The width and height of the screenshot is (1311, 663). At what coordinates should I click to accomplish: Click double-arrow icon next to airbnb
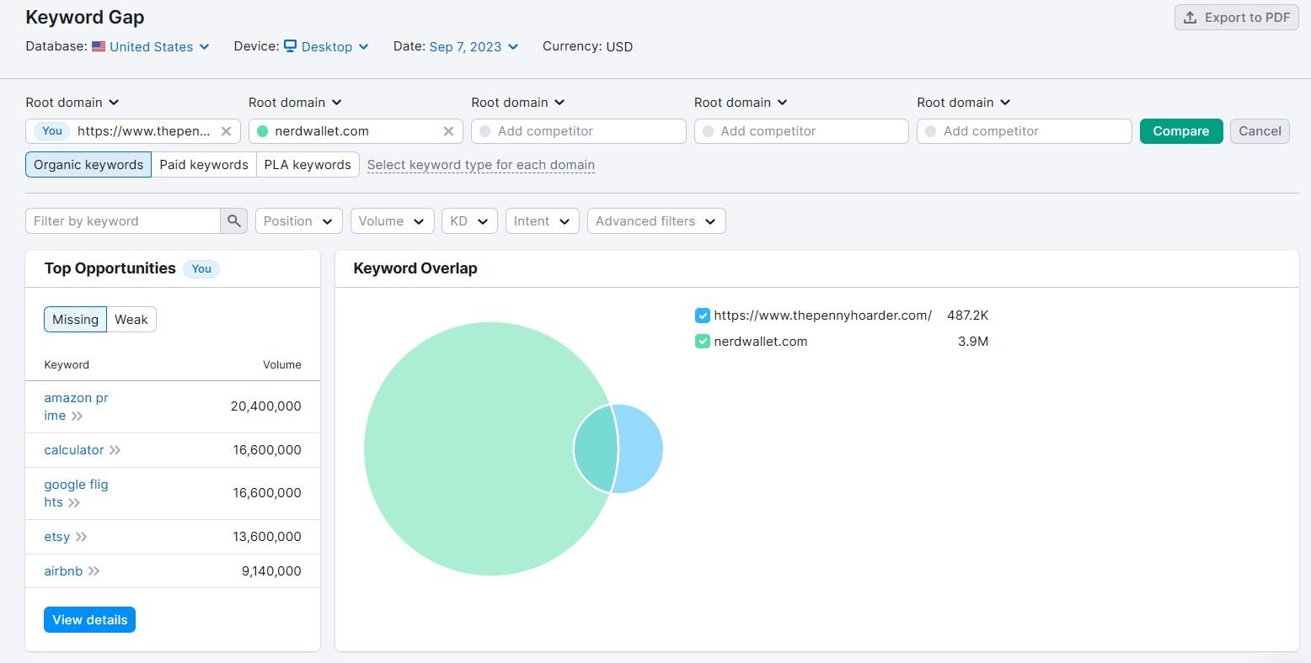click(x=94, y=571)
